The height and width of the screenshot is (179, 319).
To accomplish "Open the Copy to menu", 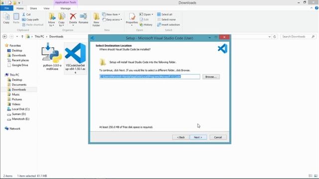I will pos(61,20).
